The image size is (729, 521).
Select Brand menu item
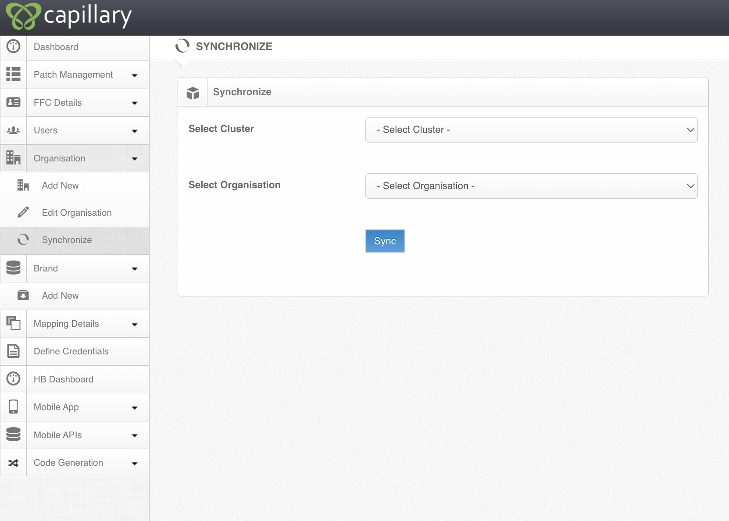(x=75, y=268)
